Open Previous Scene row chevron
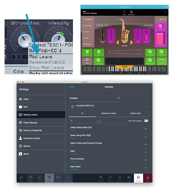 (146, 160)
